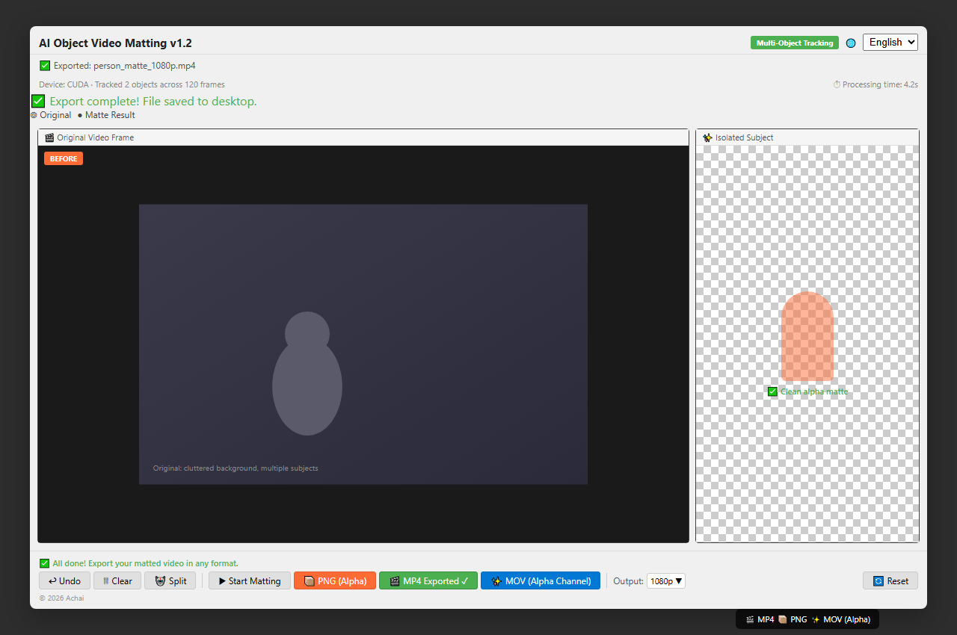The image size is (957, 635).
Task: Click the globe language icon
Action: [851, 43]
